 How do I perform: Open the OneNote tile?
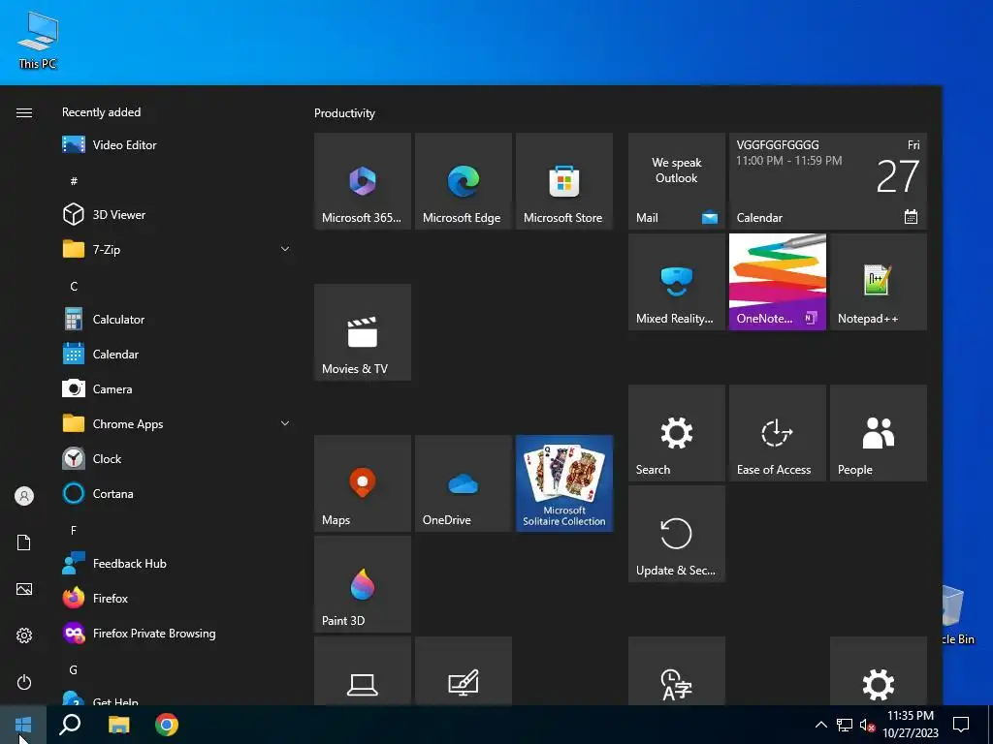coord(777,282)
